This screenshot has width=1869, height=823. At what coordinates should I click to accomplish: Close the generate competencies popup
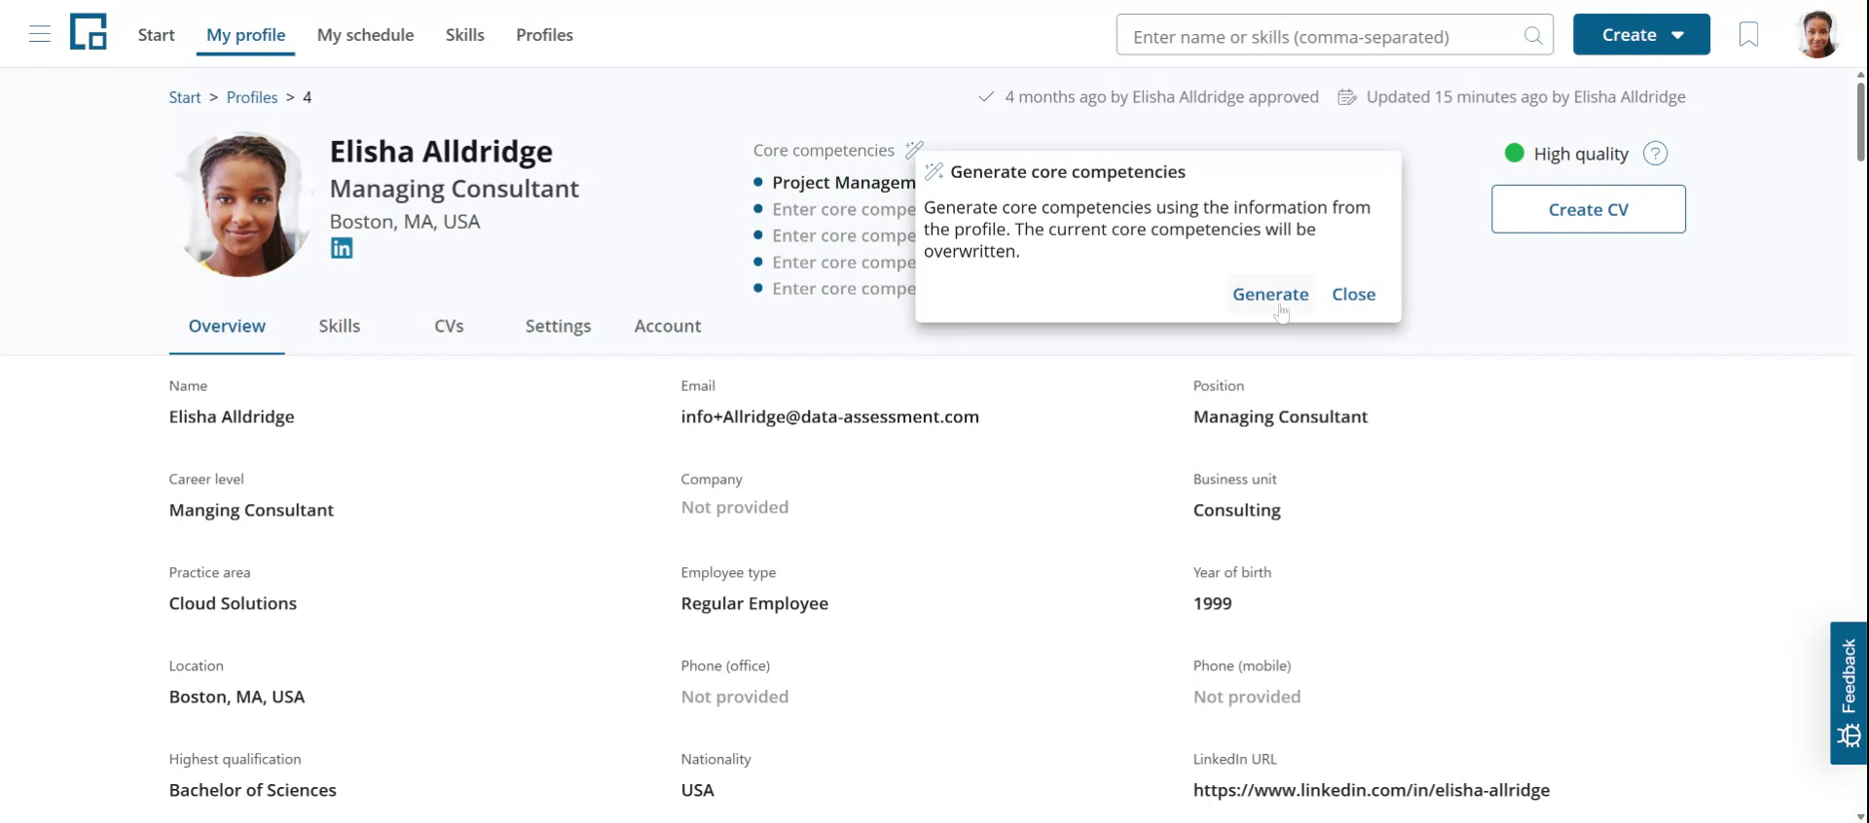click(x=1353, y=294)
